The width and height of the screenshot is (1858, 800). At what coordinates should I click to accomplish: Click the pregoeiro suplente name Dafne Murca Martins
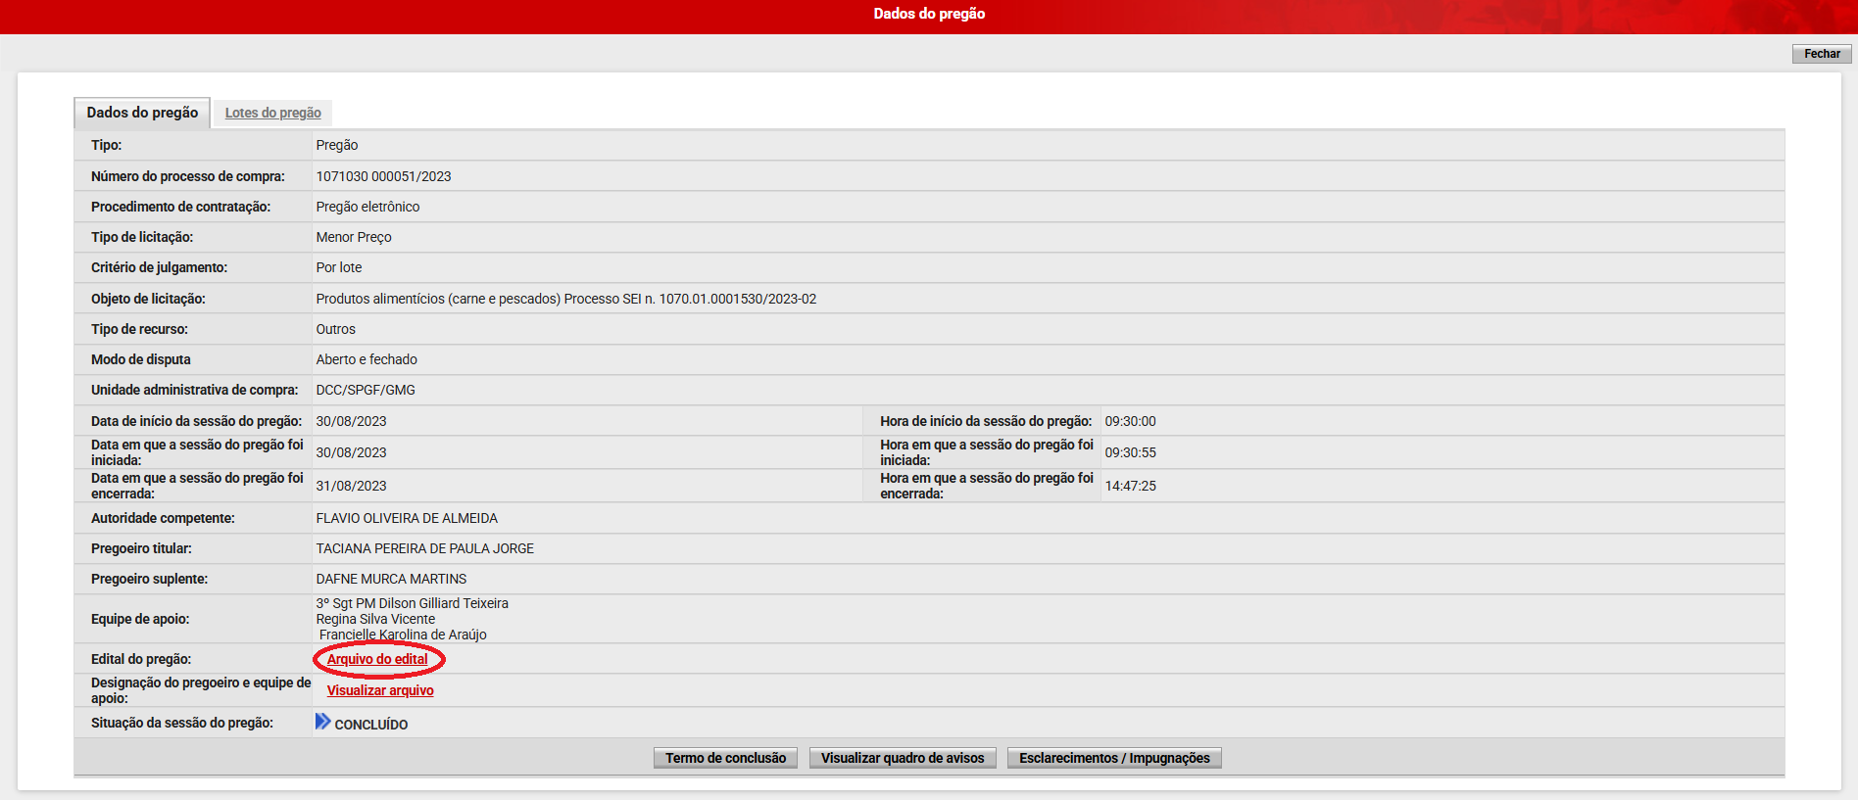[x=391, y=579]
